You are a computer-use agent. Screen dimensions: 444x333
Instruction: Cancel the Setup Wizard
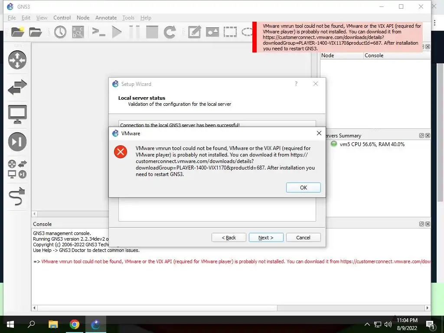point(303,238)
